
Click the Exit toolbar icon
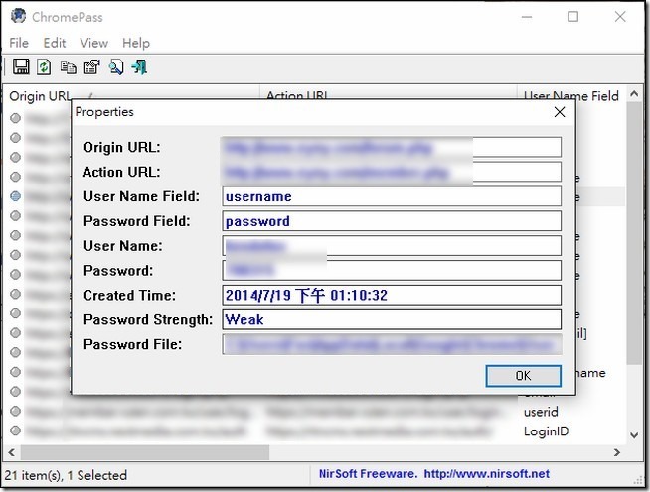(139, 66)
